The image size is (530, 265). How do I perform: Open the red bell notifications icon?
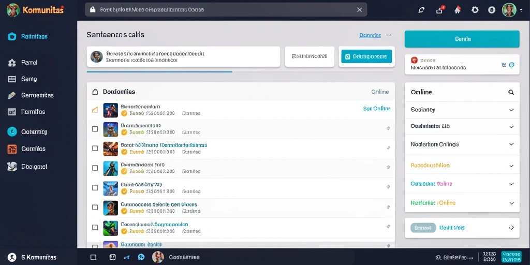(x=458, y=10)
